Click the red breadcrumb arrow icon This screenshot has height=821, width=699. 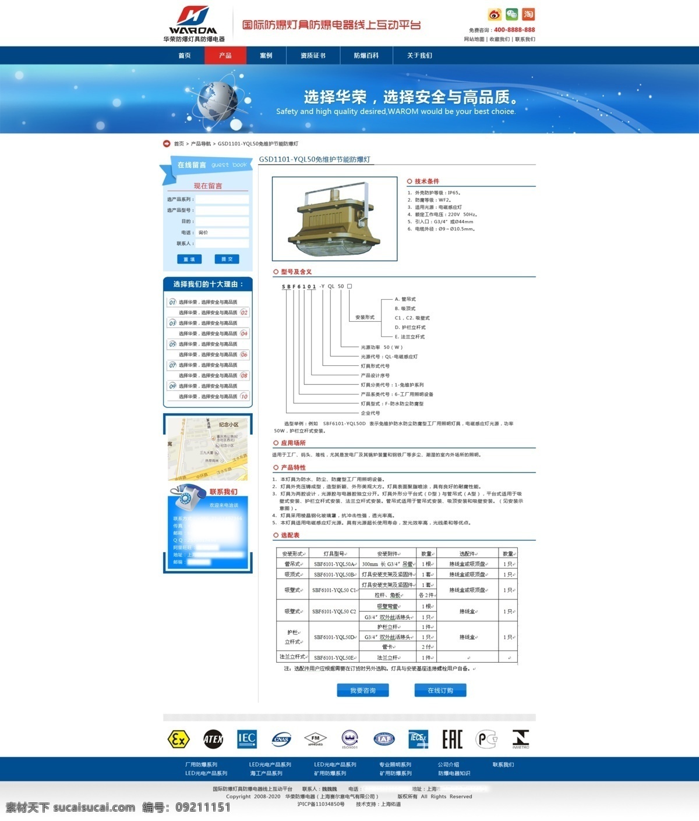tap(167, 144)
